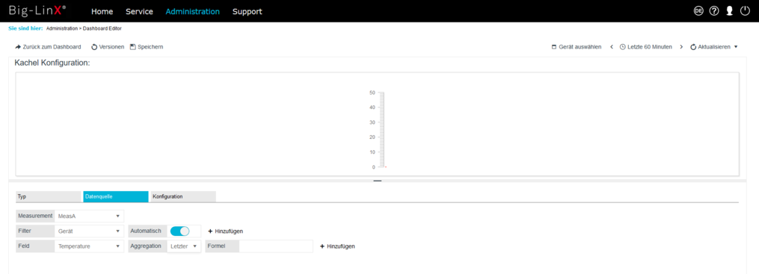
Task: Open the Aggregation dropdown showing Letzter
Action: [x=184, y=246]
